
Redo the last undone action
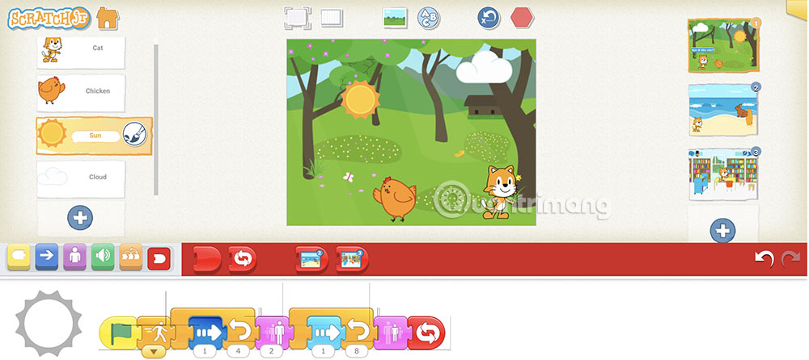[790, 258]
